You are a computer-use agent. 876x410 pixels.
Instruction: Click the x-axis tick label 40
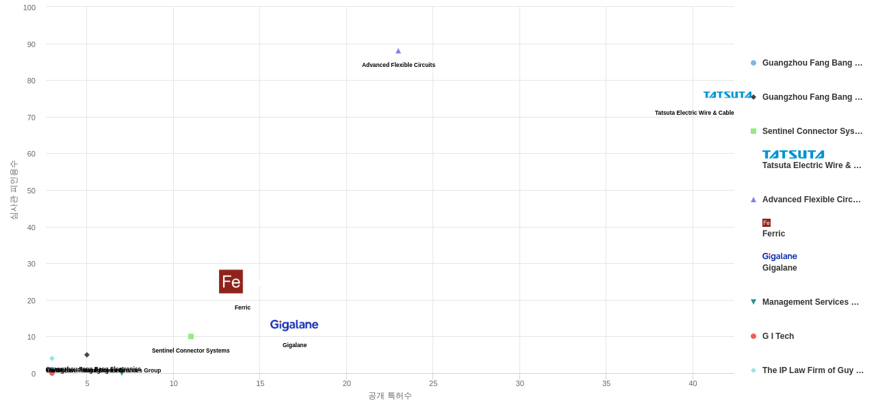(693, 383)
